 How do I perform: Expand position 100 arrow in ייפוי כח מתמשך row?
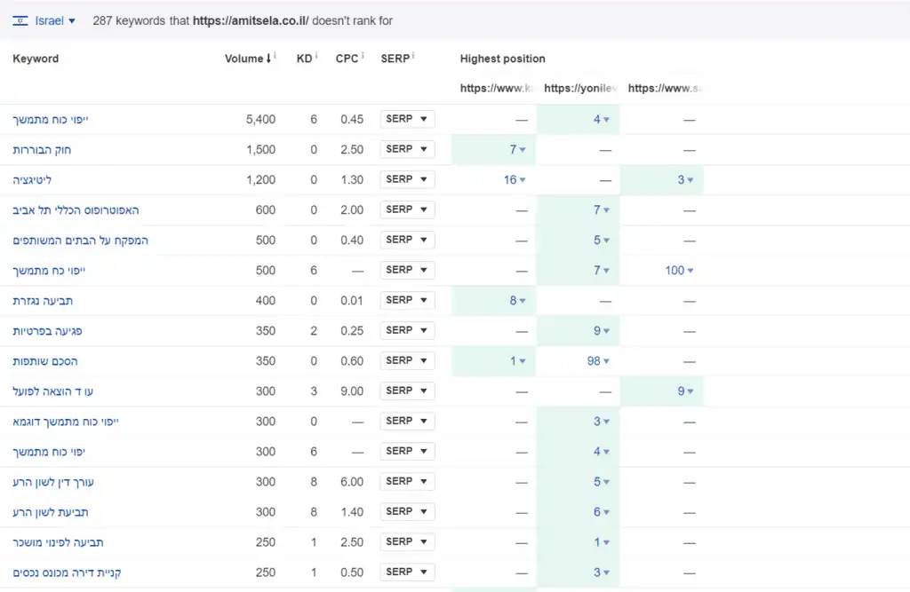(690, 271)
